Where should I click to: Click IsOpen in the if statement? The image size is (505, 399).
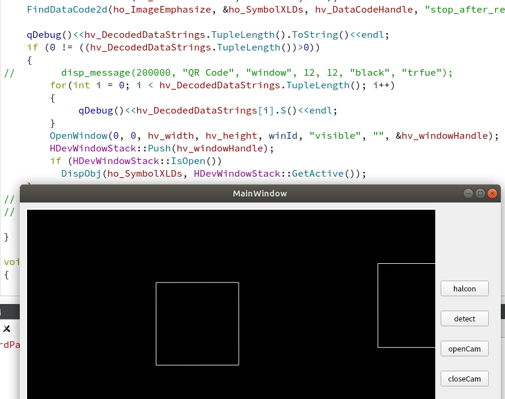point(188,161)
